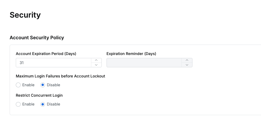Click the 'Account Expiration Period (Days)' label
Screen dimensions: 261x121
pyautogui.click(x=46, y=54)
